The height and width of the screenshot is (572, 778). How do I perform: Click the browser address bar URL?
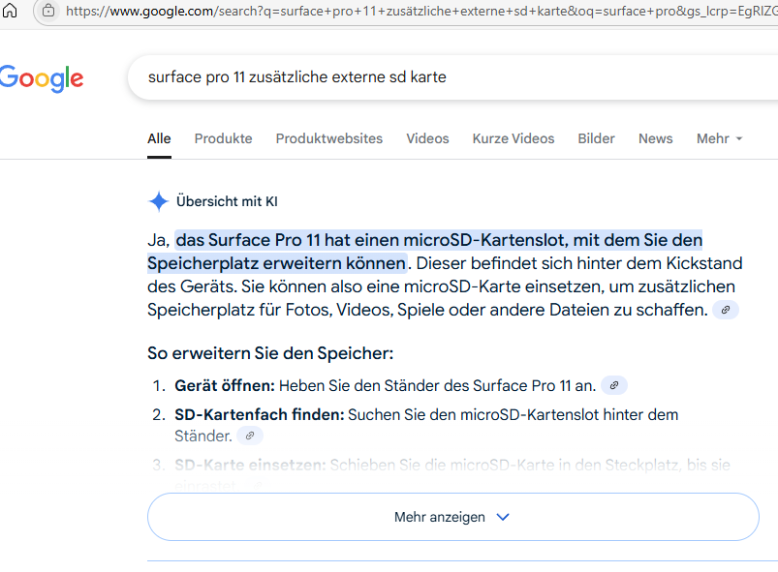point(421,11)
